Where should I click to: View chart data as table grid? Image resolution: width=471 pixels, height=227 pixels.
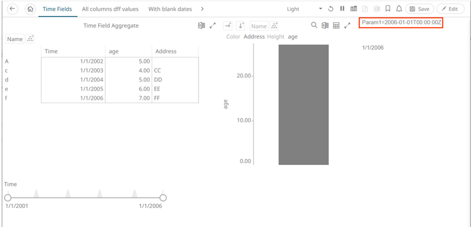pos(336,26)
